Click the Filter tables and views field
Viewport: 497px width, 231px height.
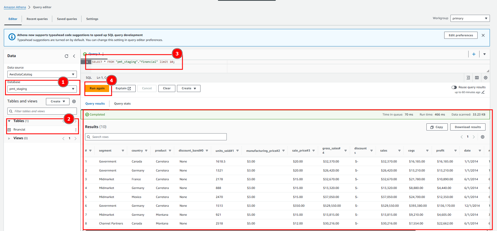point(42,111)
